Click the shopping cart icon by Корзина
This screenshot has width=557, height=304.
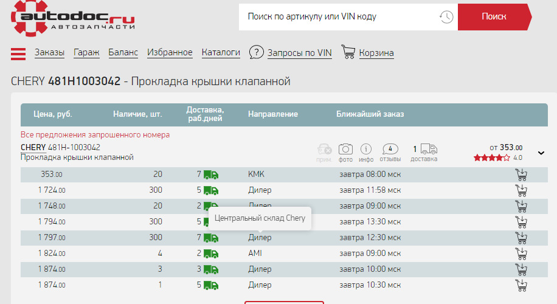tap(348, 52)
